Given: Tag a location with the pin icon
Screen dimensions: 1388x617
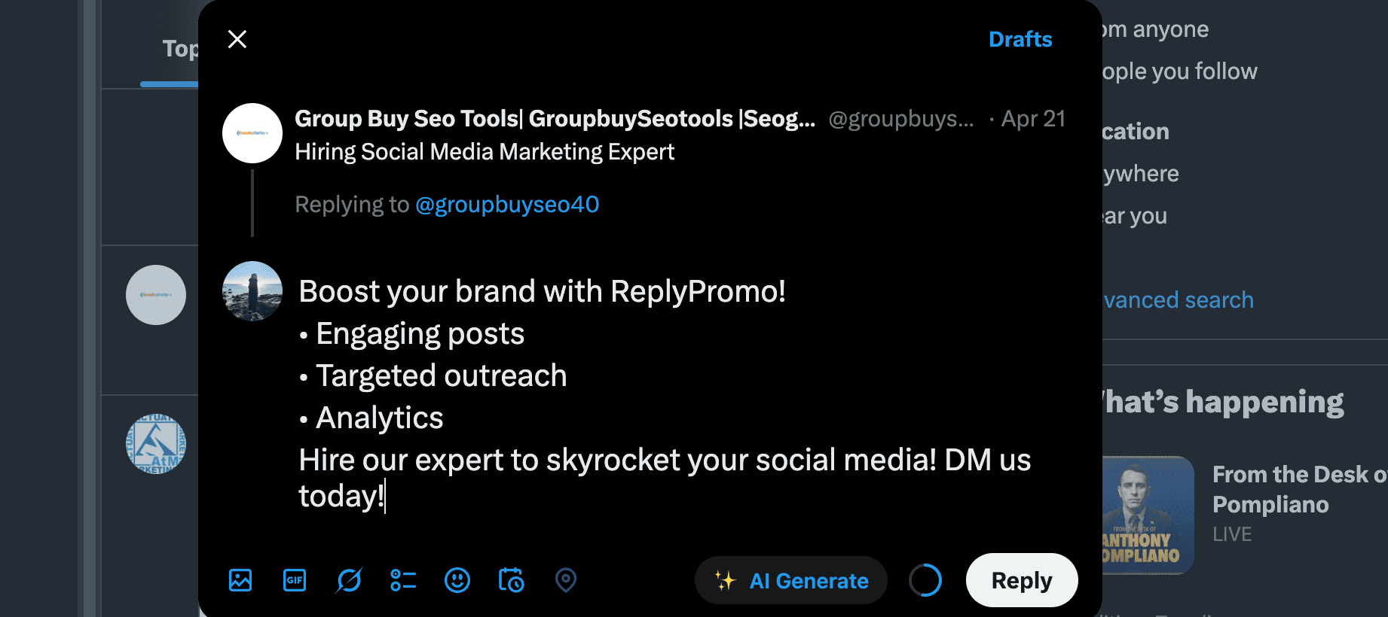Looking at the screenshot, I should [566, 580].
